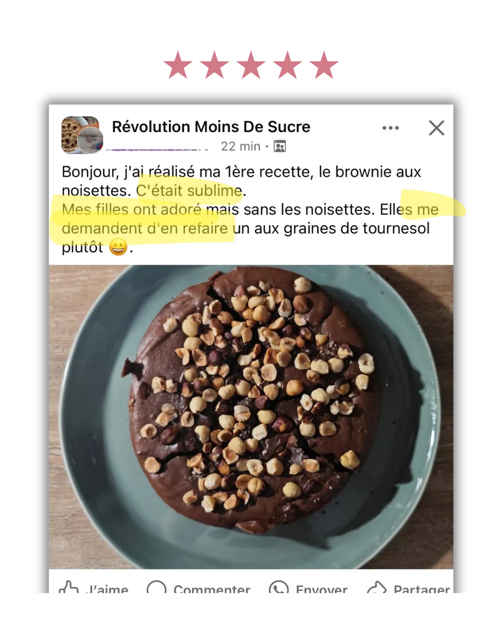
Task: Click the WhatsApp Envoyer icon
Action: point(279,587)
